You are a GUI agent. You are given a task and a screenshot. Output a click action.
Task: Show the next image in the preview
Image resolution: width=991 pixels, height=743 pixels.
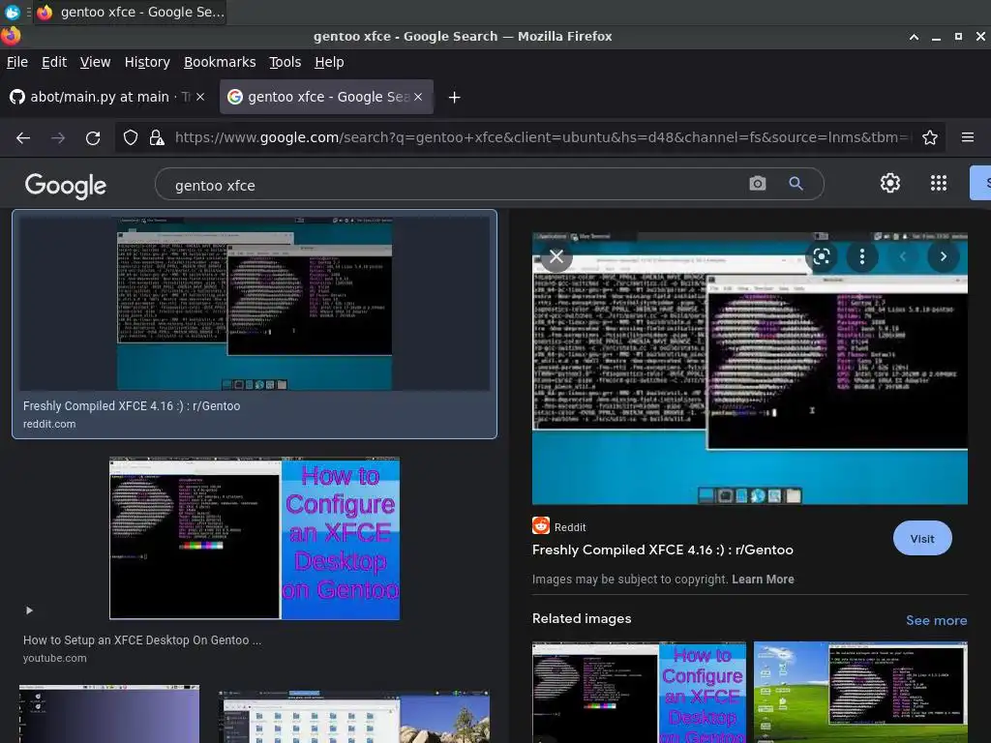coord(943,256)
